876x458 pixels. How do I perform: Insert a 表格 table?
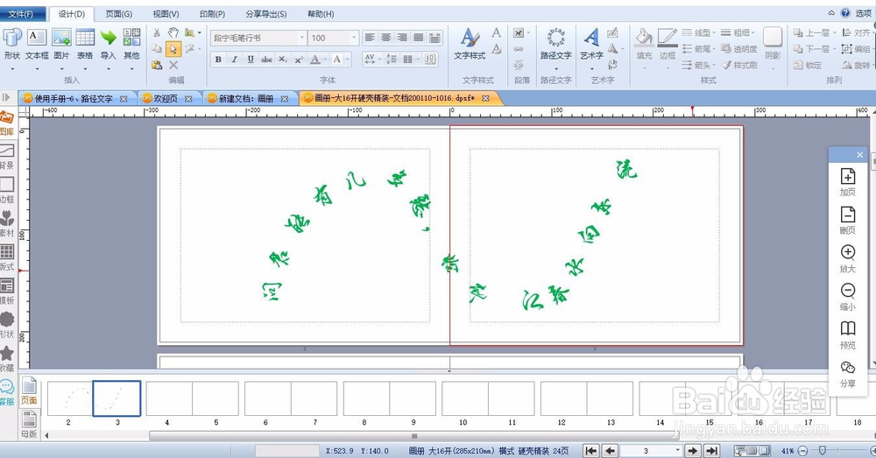tap(85, 44)
